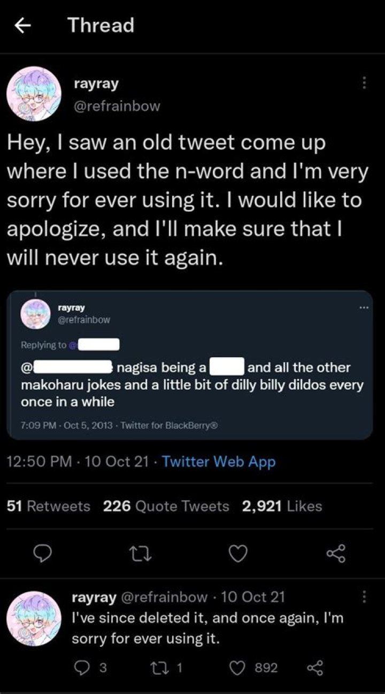
Task: View the 226 Quote Tweets
Action: (x=166, y=506)
